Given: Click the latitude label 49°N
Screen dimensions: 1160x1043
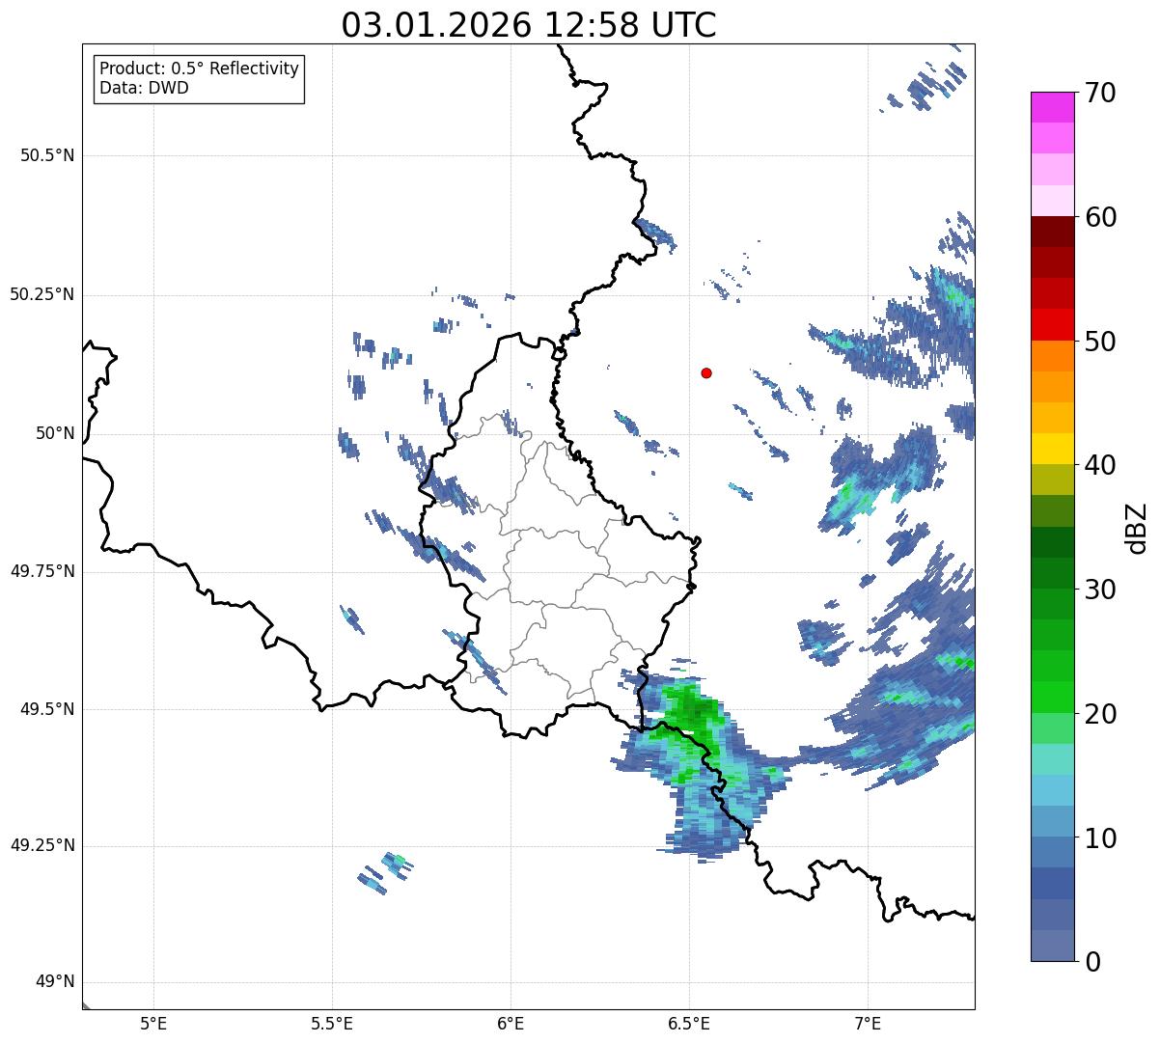Looking at the screenshot, I should 54,982.
